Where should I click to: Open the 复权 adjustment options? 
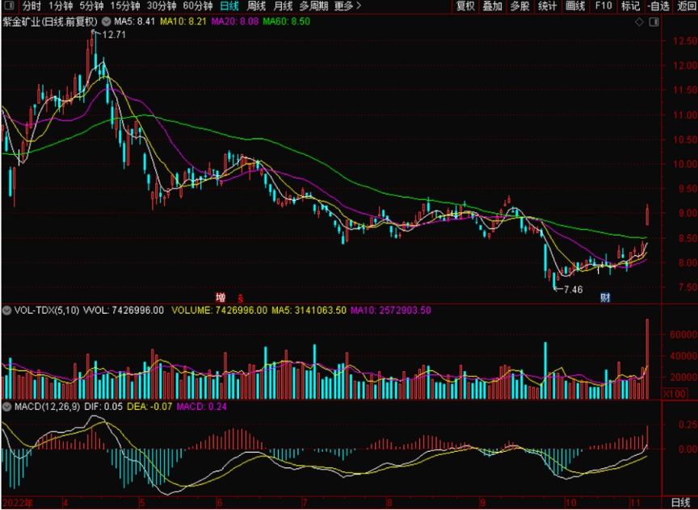click(465, 6)
